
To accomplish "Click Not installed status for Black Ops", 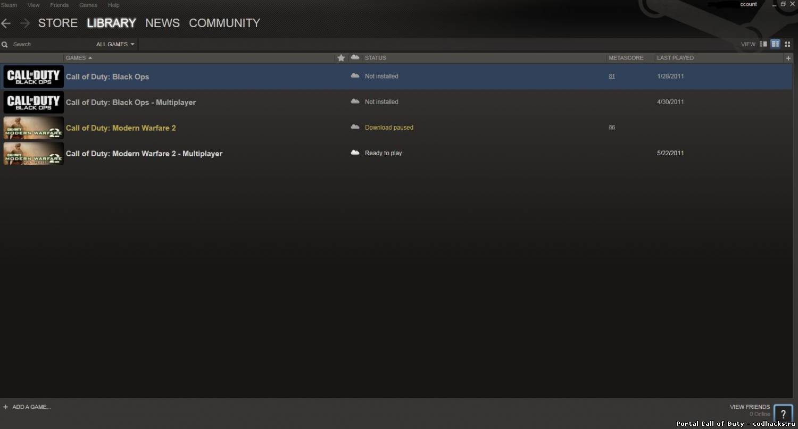I will click(x=381, y=76).
